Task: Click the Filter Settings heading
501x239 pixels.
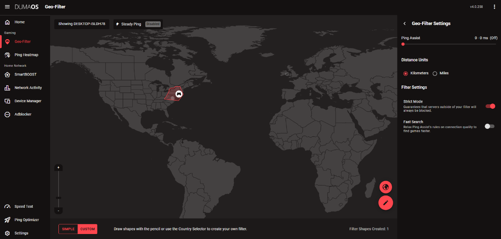Action: pyautogui.click(x=414, y=88)
